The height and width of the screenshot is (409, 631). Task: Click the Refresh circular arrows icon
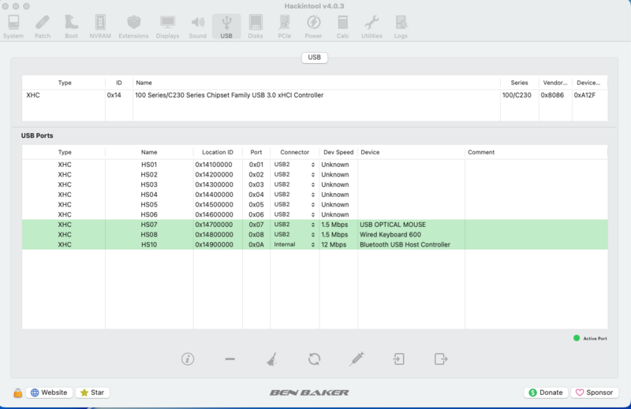coord(314,359)
